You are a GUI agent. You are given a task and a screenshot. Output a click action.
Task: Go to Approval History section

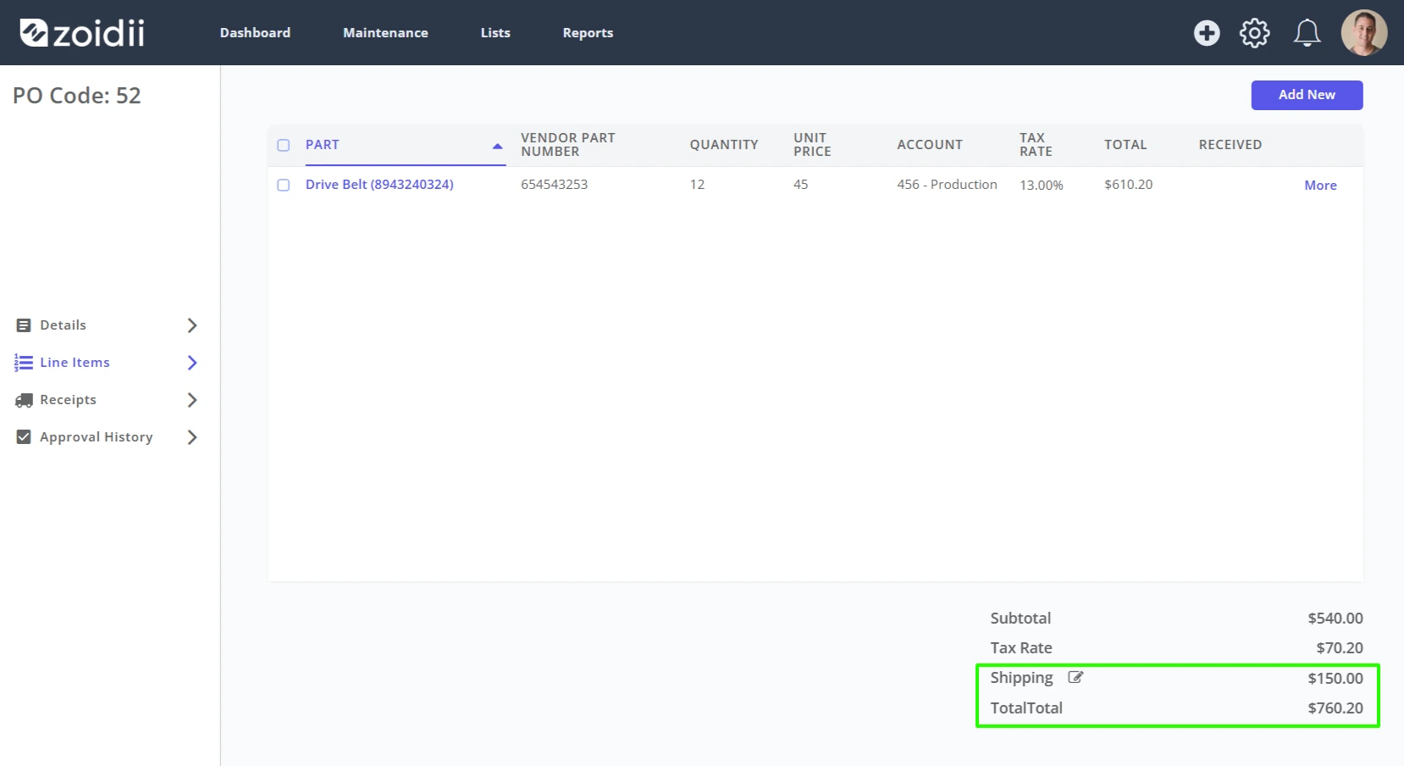click(97, 437)
